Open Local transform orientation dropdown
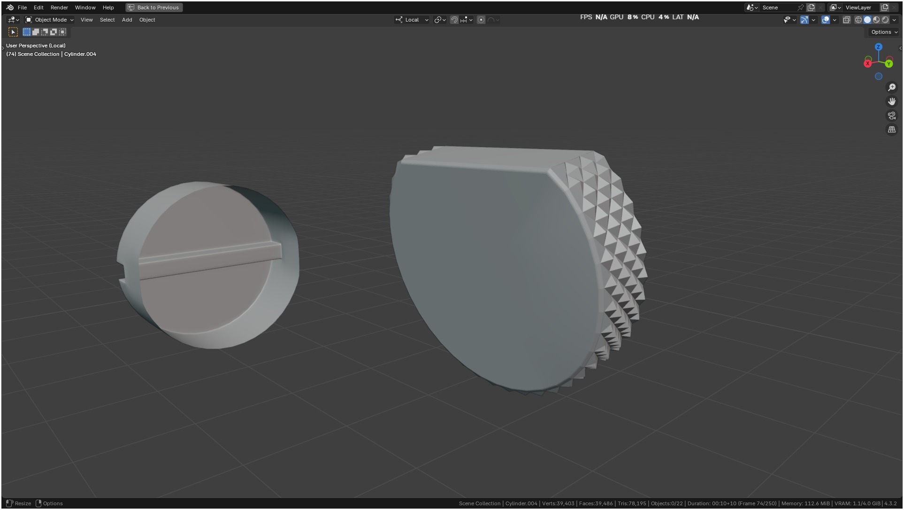 (x=412, y=20)
